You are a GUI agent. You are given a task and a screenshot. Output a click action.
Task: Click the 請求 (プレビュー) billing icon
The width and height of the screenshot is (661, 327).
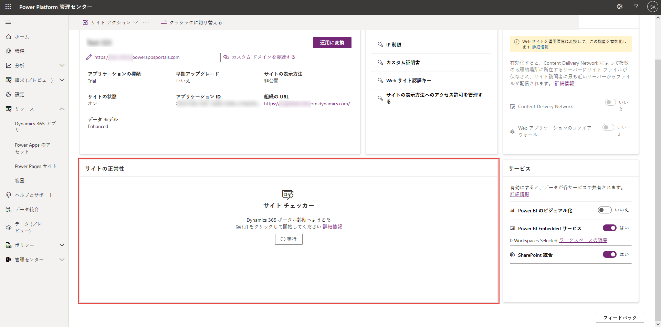tap(9, 80)
